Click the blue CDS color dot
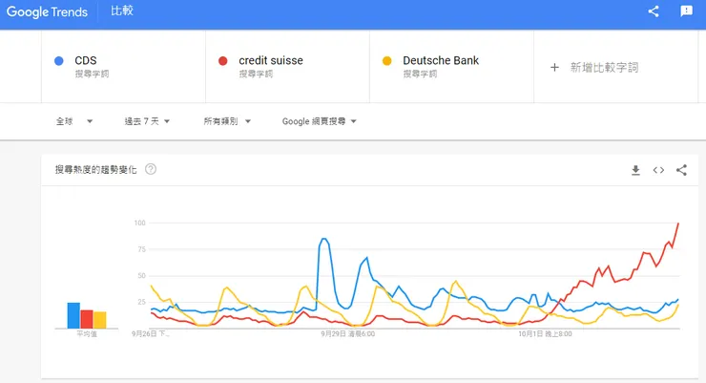Screen dimensions: 706x383 click(x=59, y=61)
